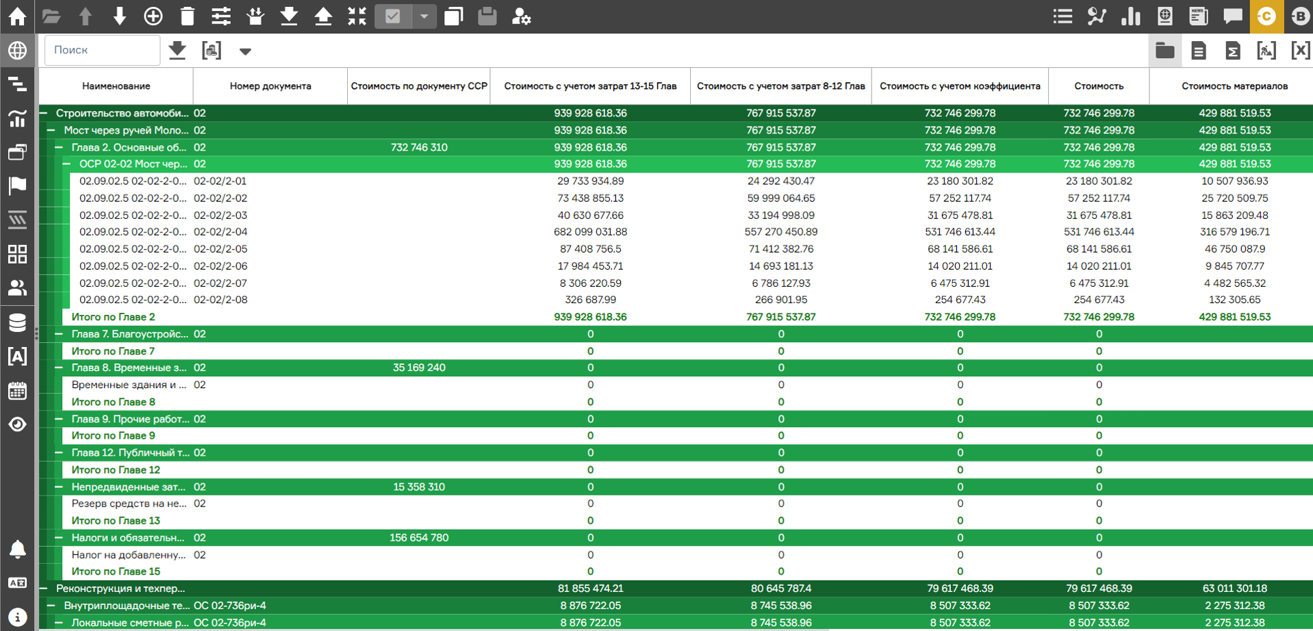
Task: Open flag icon in left sidebar
Action: coord(17,185)
